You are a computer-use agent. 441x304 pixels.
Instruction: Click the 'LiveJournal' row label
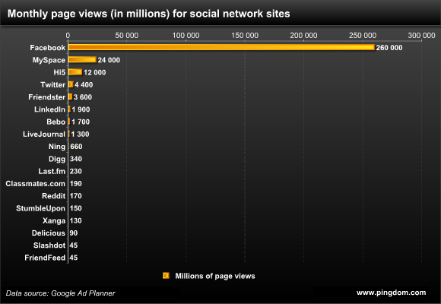(x=44, y=135)
